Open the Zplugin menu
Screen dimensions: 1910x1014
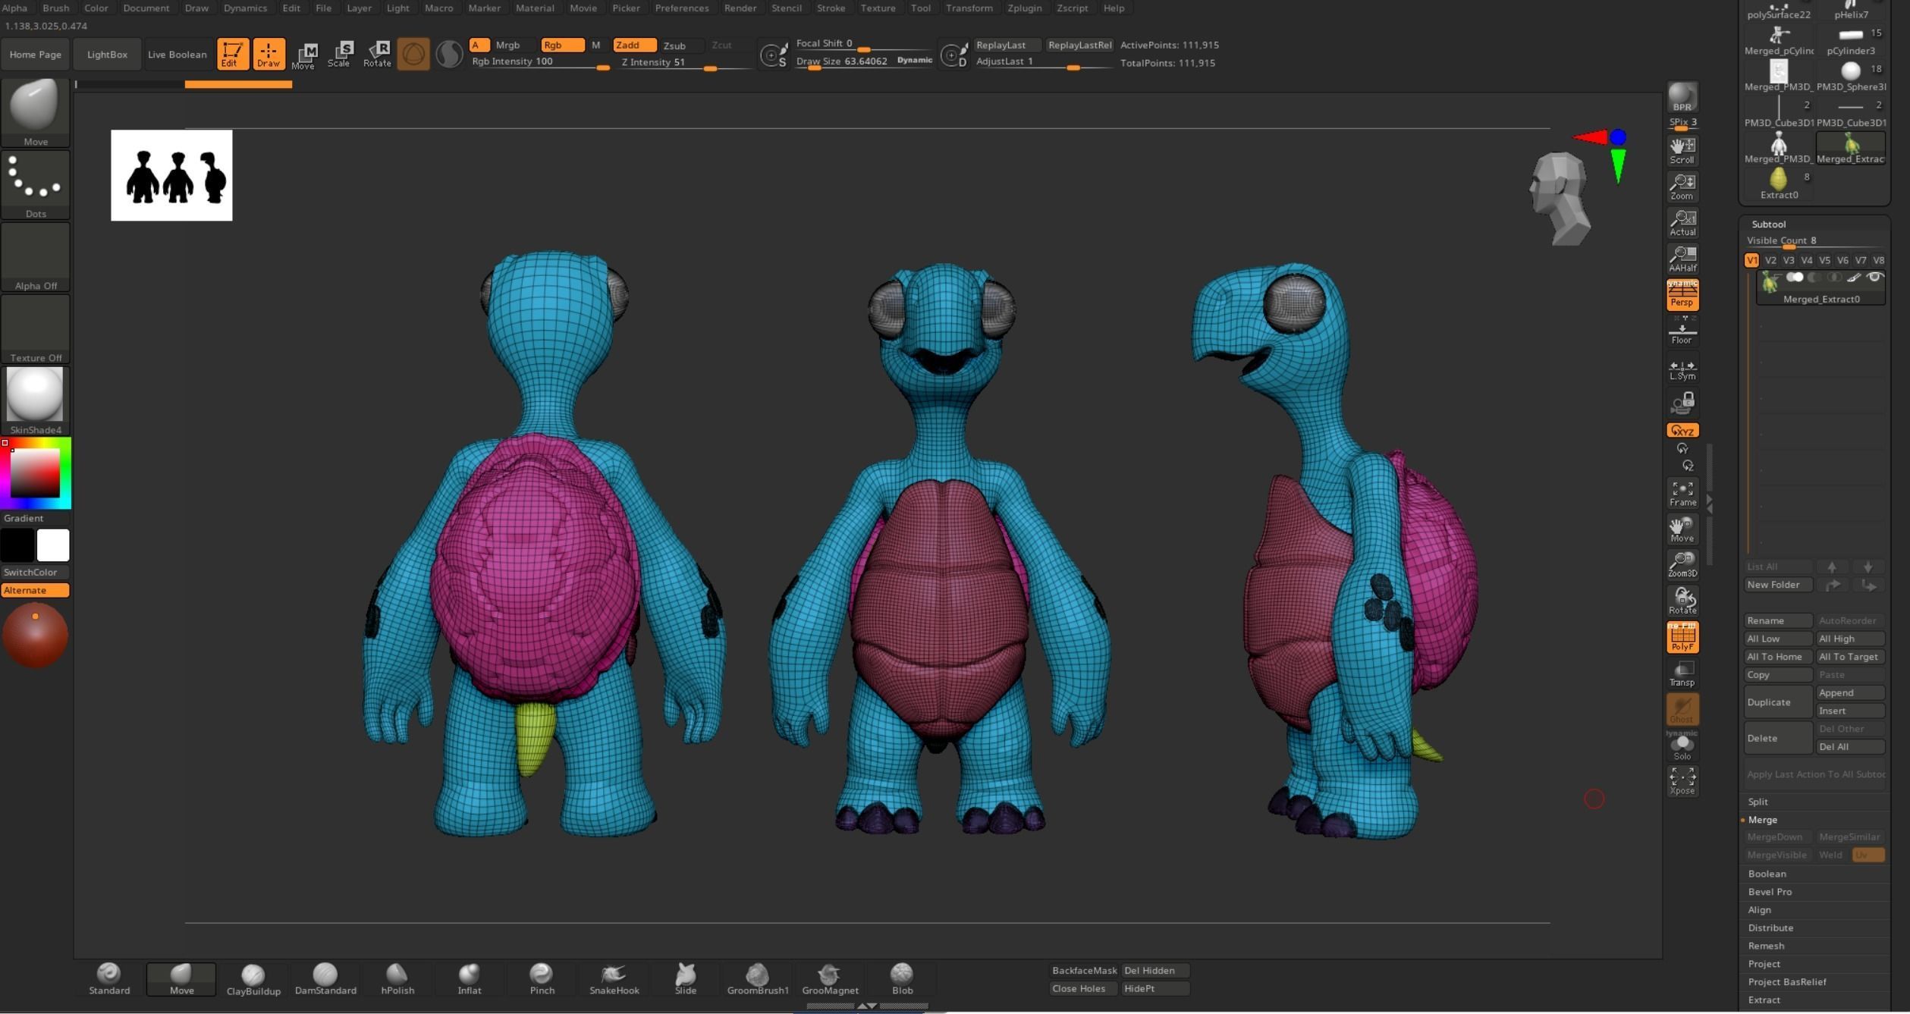tap(1024, 8)
